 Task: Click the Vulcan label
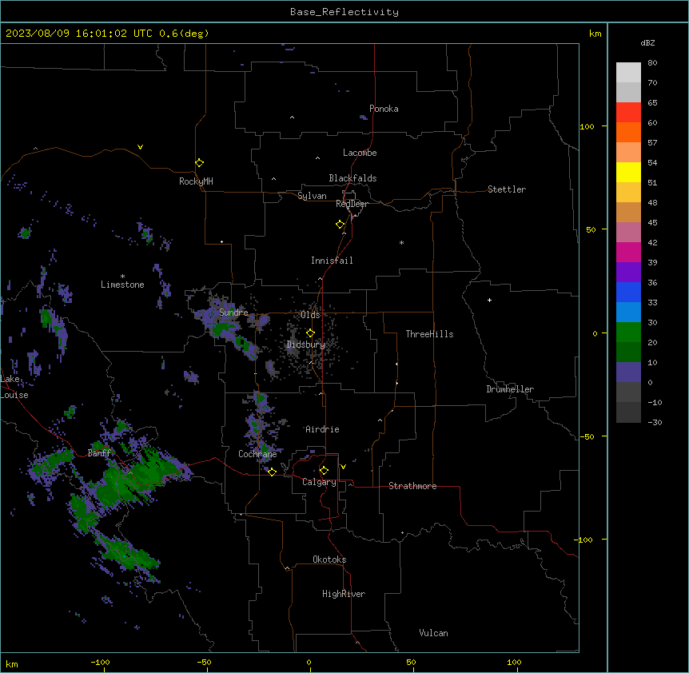click(x=433, y=633)
